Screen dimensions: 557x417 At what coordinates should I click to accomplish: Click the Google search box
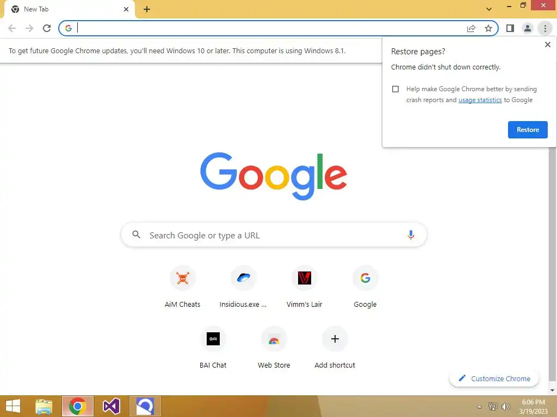tap(274, 235)
